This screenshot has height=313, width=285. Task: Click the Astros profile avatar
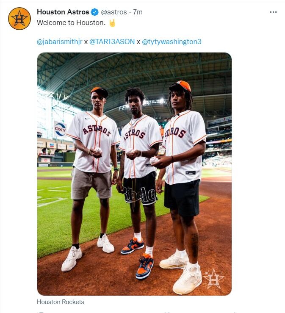(19, 19)
